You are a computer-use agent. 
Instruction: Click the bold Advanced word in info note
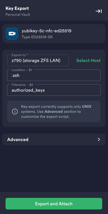(x=53, y=112)
